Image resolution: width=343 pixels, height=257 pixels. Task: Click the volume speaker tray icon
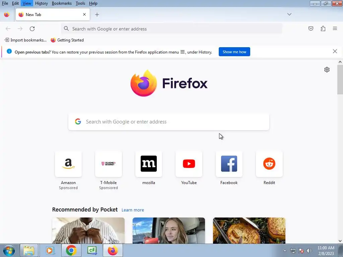click(x=309, y=251)
